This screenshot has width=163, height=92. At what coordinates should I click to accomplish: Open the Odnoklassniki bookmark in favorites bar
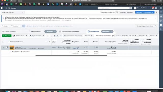(x=25, y=4)
